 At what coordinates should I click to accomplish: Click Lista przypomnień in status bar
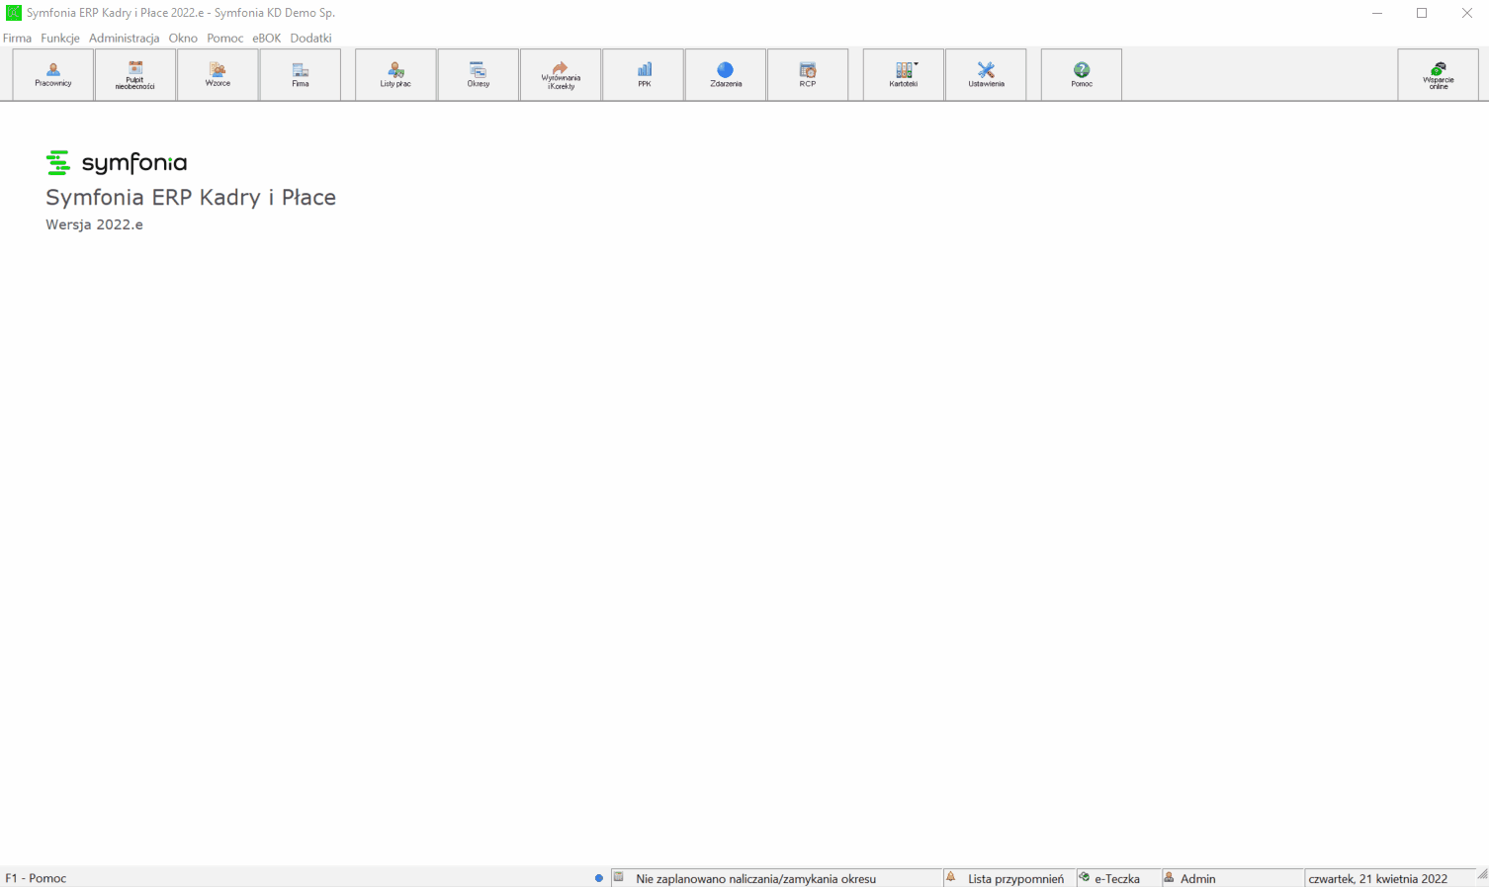(x=1015, y=878)
